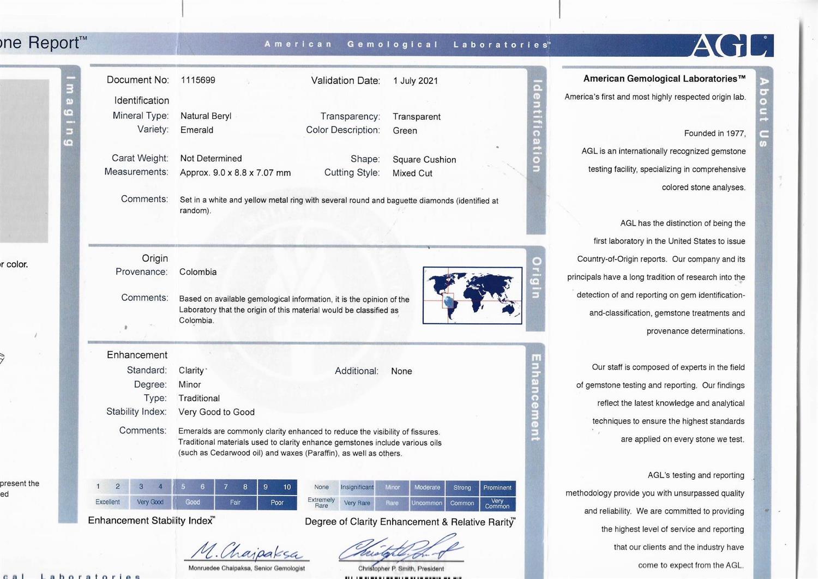Screen dimensions: 818x579
Task: Click the 'Very Good' stability index cell
Action: click(x=150, y=502)
